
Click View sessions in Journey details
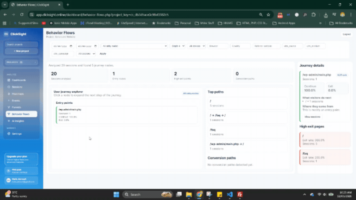pos(312,117)
